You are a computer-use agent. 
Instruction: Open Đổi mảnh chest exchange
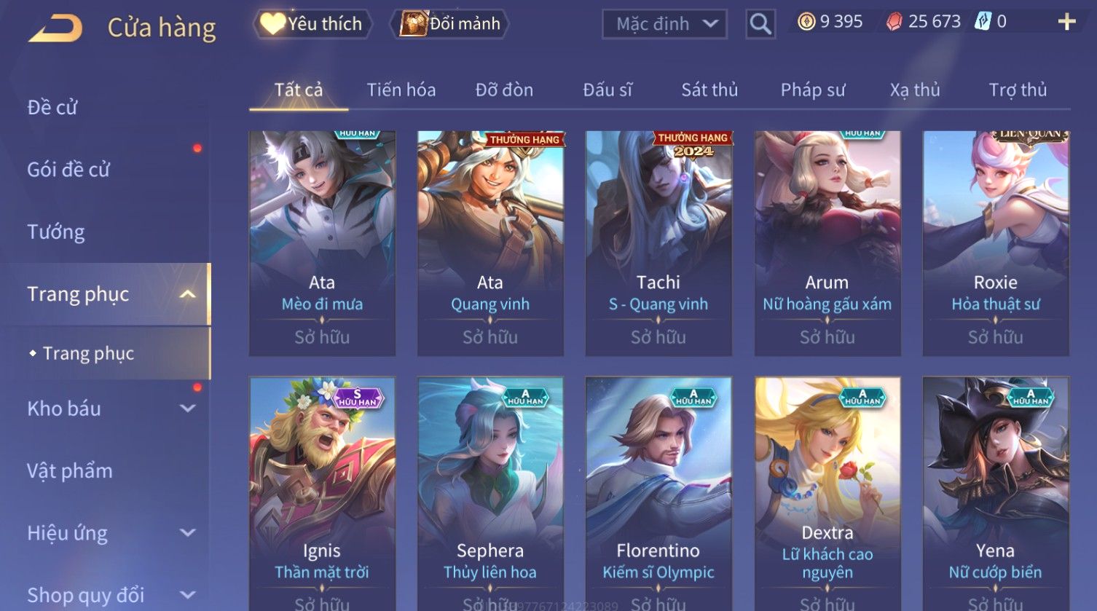pos(449,24)
